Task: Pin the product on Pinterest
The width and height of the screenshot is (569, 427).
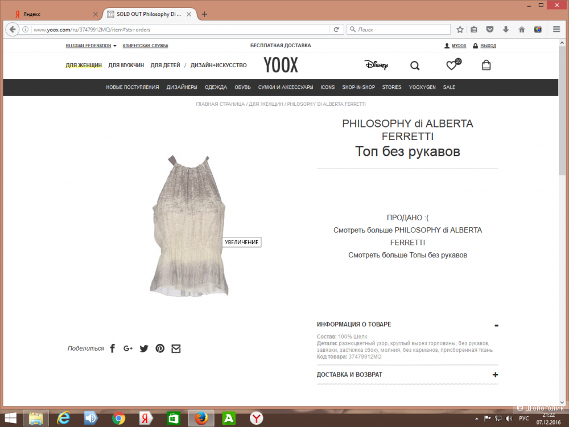Action: point(160,348)
